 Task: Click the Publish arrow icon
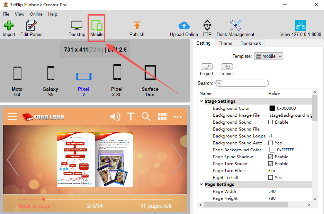[x=137, y=25]
